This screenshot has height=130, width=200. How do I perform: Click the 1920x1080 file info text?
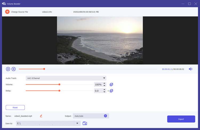pos(86,12)
